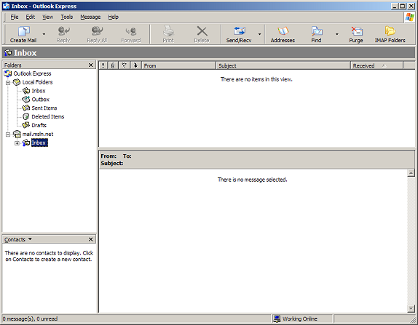Screen dimensions: 418x325
Task: Open the Find dropdown arrow
Action: (x=337, y=34)
